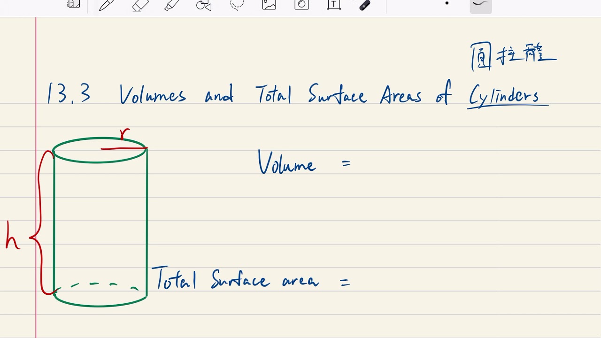Image resolution: width=601 pixels, height=338 pixels.
Task: Open the zoom window tool
Action: click(x=73, y=4)
